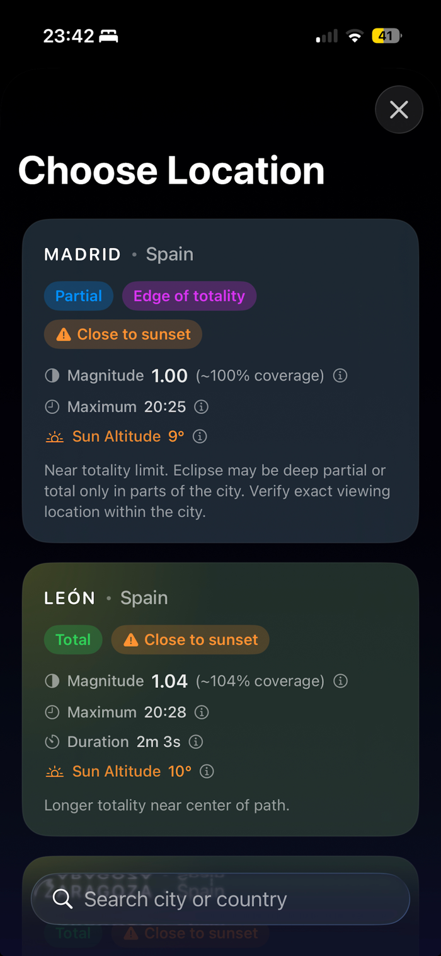The image size is (441, 956).
Task: Tap Madrid's Close to sunset warning
Action: point(123,334)
